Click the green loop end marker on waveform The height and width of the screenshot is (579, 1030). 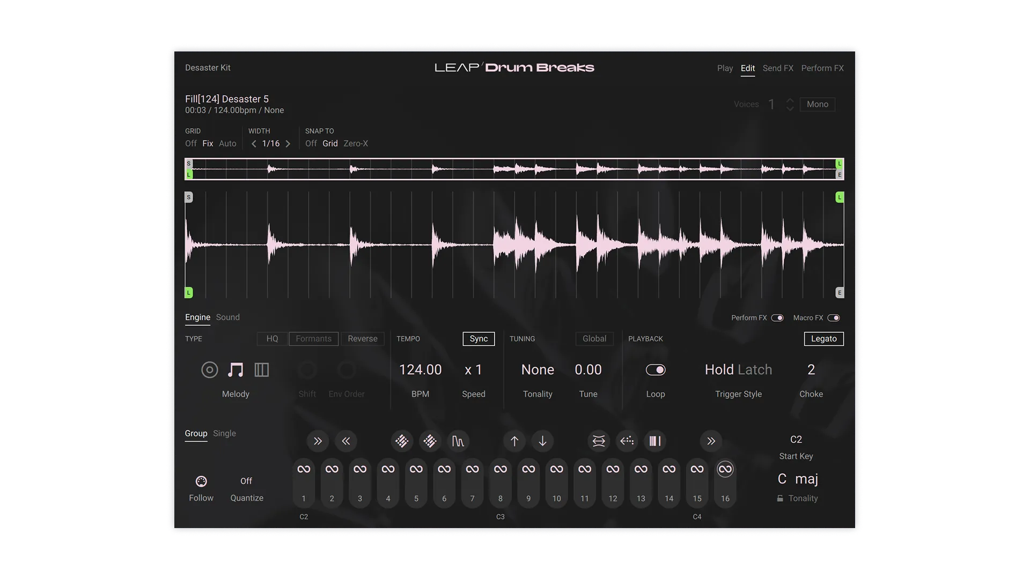(x=840, y=198)
